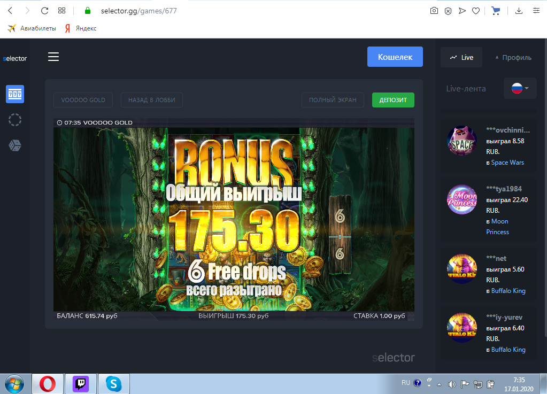Expand the Russian flag language dropdown
The image size is (547, 394).
[520, 88]
